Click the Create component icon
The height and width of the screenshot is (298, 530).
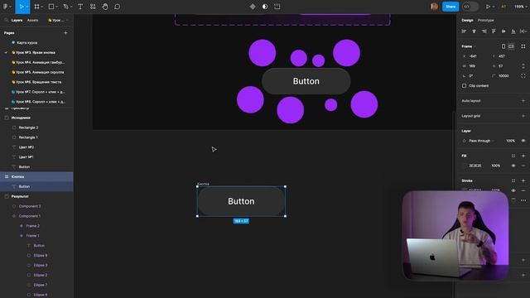pyautogui.click(x=253, y=7)
